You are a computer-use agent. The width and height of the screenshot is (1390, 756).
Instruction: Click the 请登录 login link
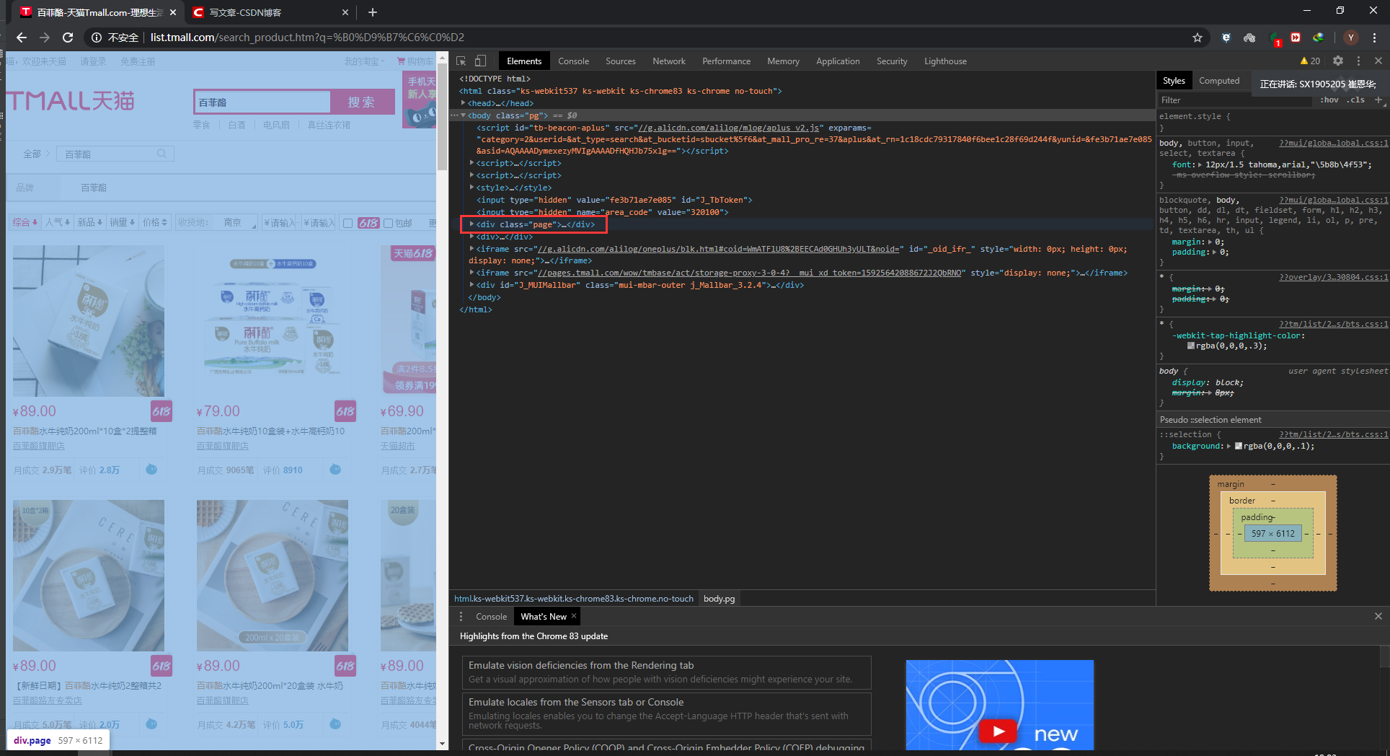click(93, 61)
